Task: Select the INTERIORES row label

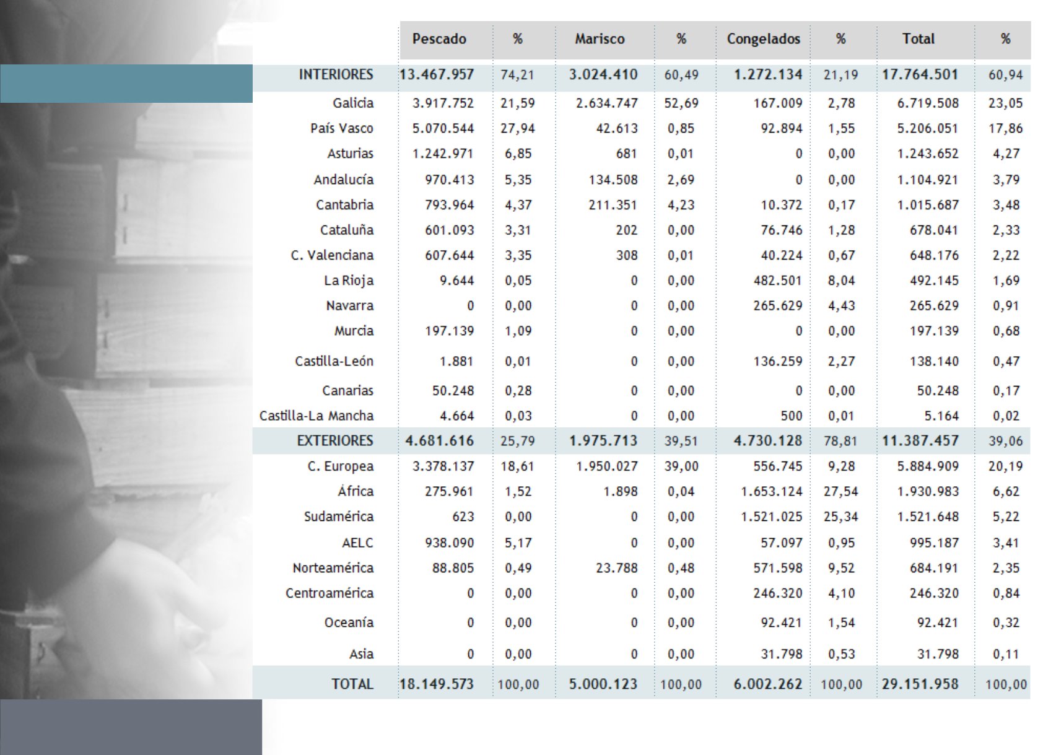Action: [x=336, y=74]
